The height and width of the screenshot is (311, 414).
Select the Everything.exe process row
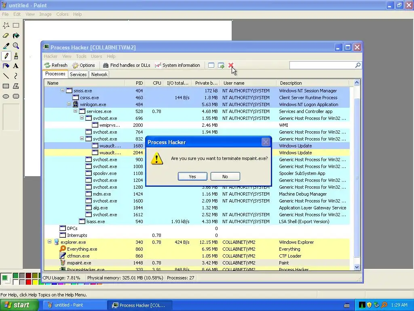[x=197, y=249]
